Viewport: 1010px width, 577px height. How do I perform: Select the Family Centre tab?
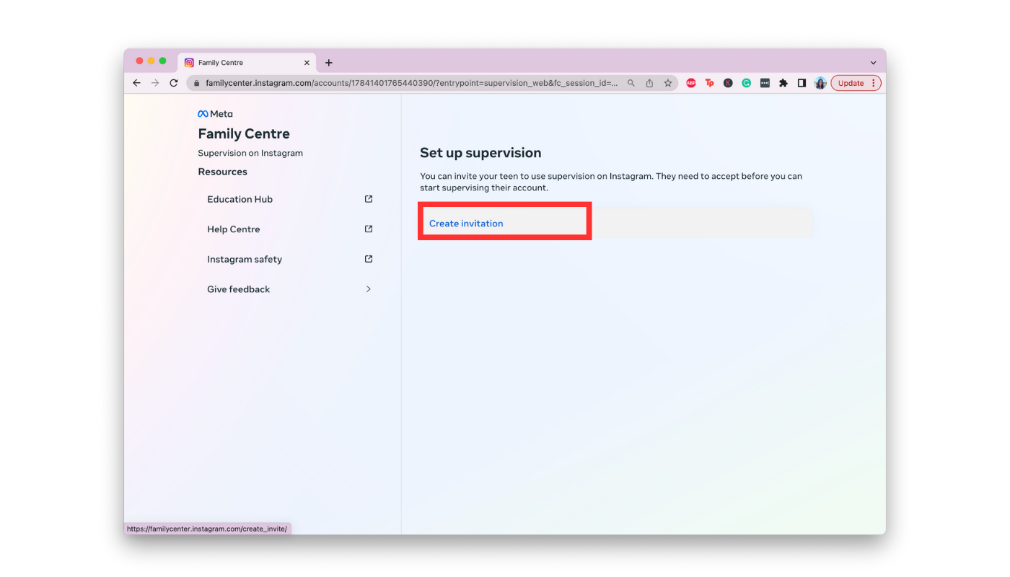coord(247,63)
